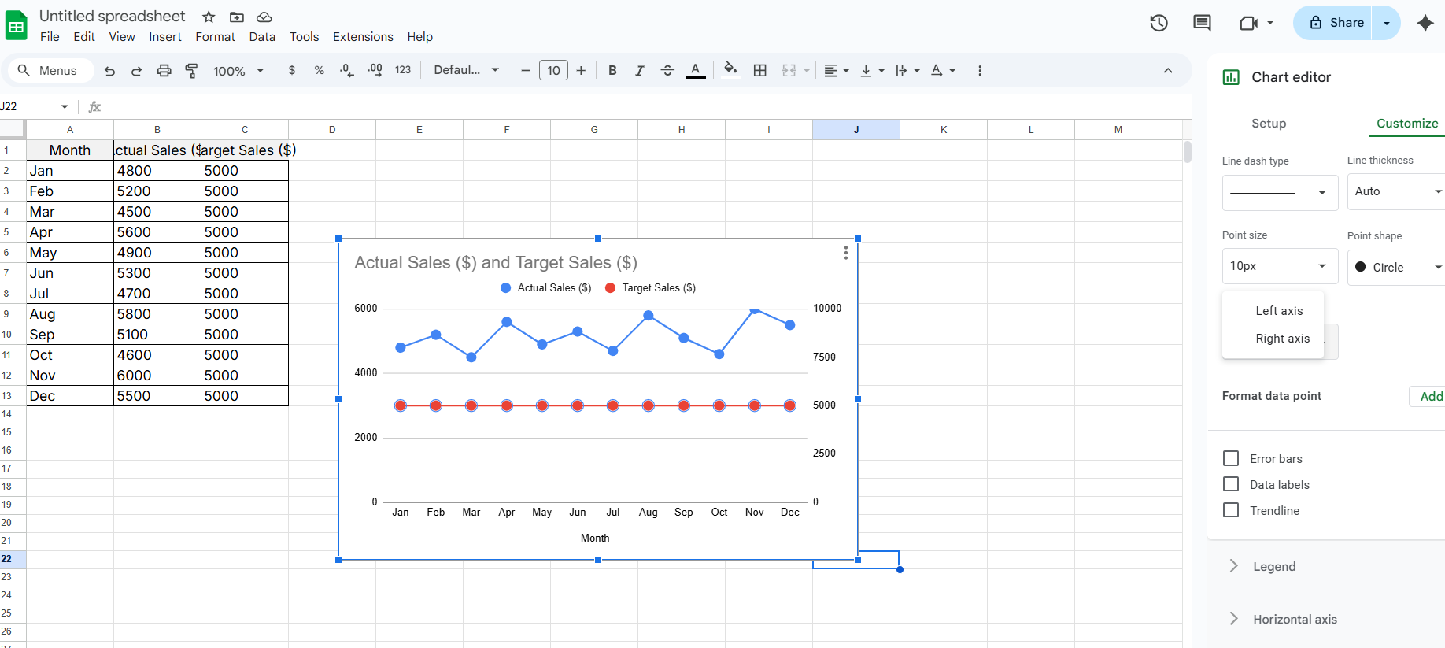This screenshot has width=1445, height=648.
Task: Enable the Error bars checkbox
Action: coord(1231,458)
